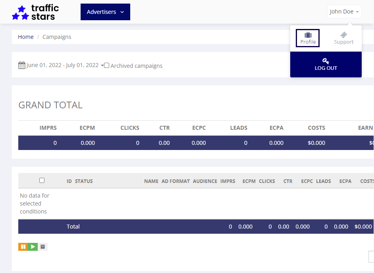This screenshot has height=273, width=374.
Task: Click the calendar icon beside date range
Action: 22,65
